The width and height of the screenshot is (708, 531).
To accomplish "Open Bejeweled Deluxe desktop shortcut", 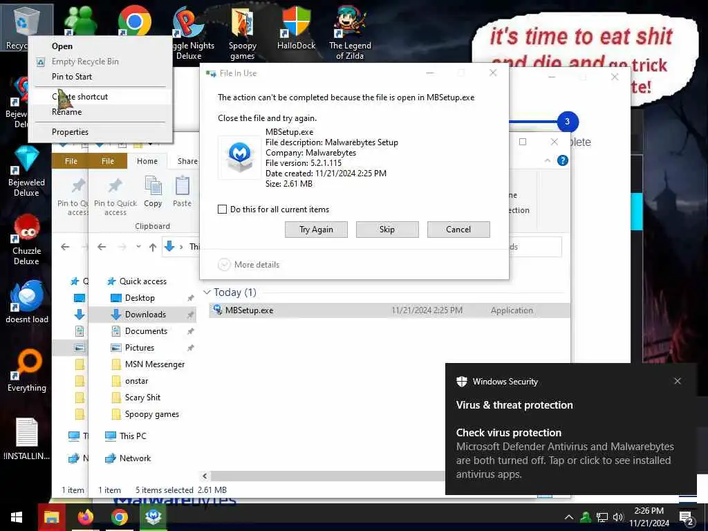I will 26,171.
